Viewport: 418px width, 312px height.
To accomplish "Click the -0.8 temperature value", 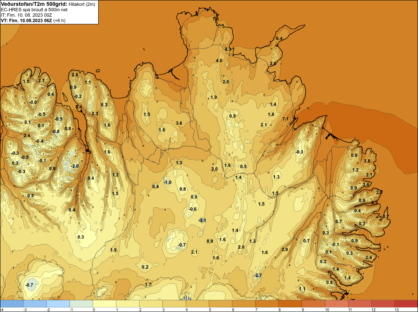I will tap(56, 131).
